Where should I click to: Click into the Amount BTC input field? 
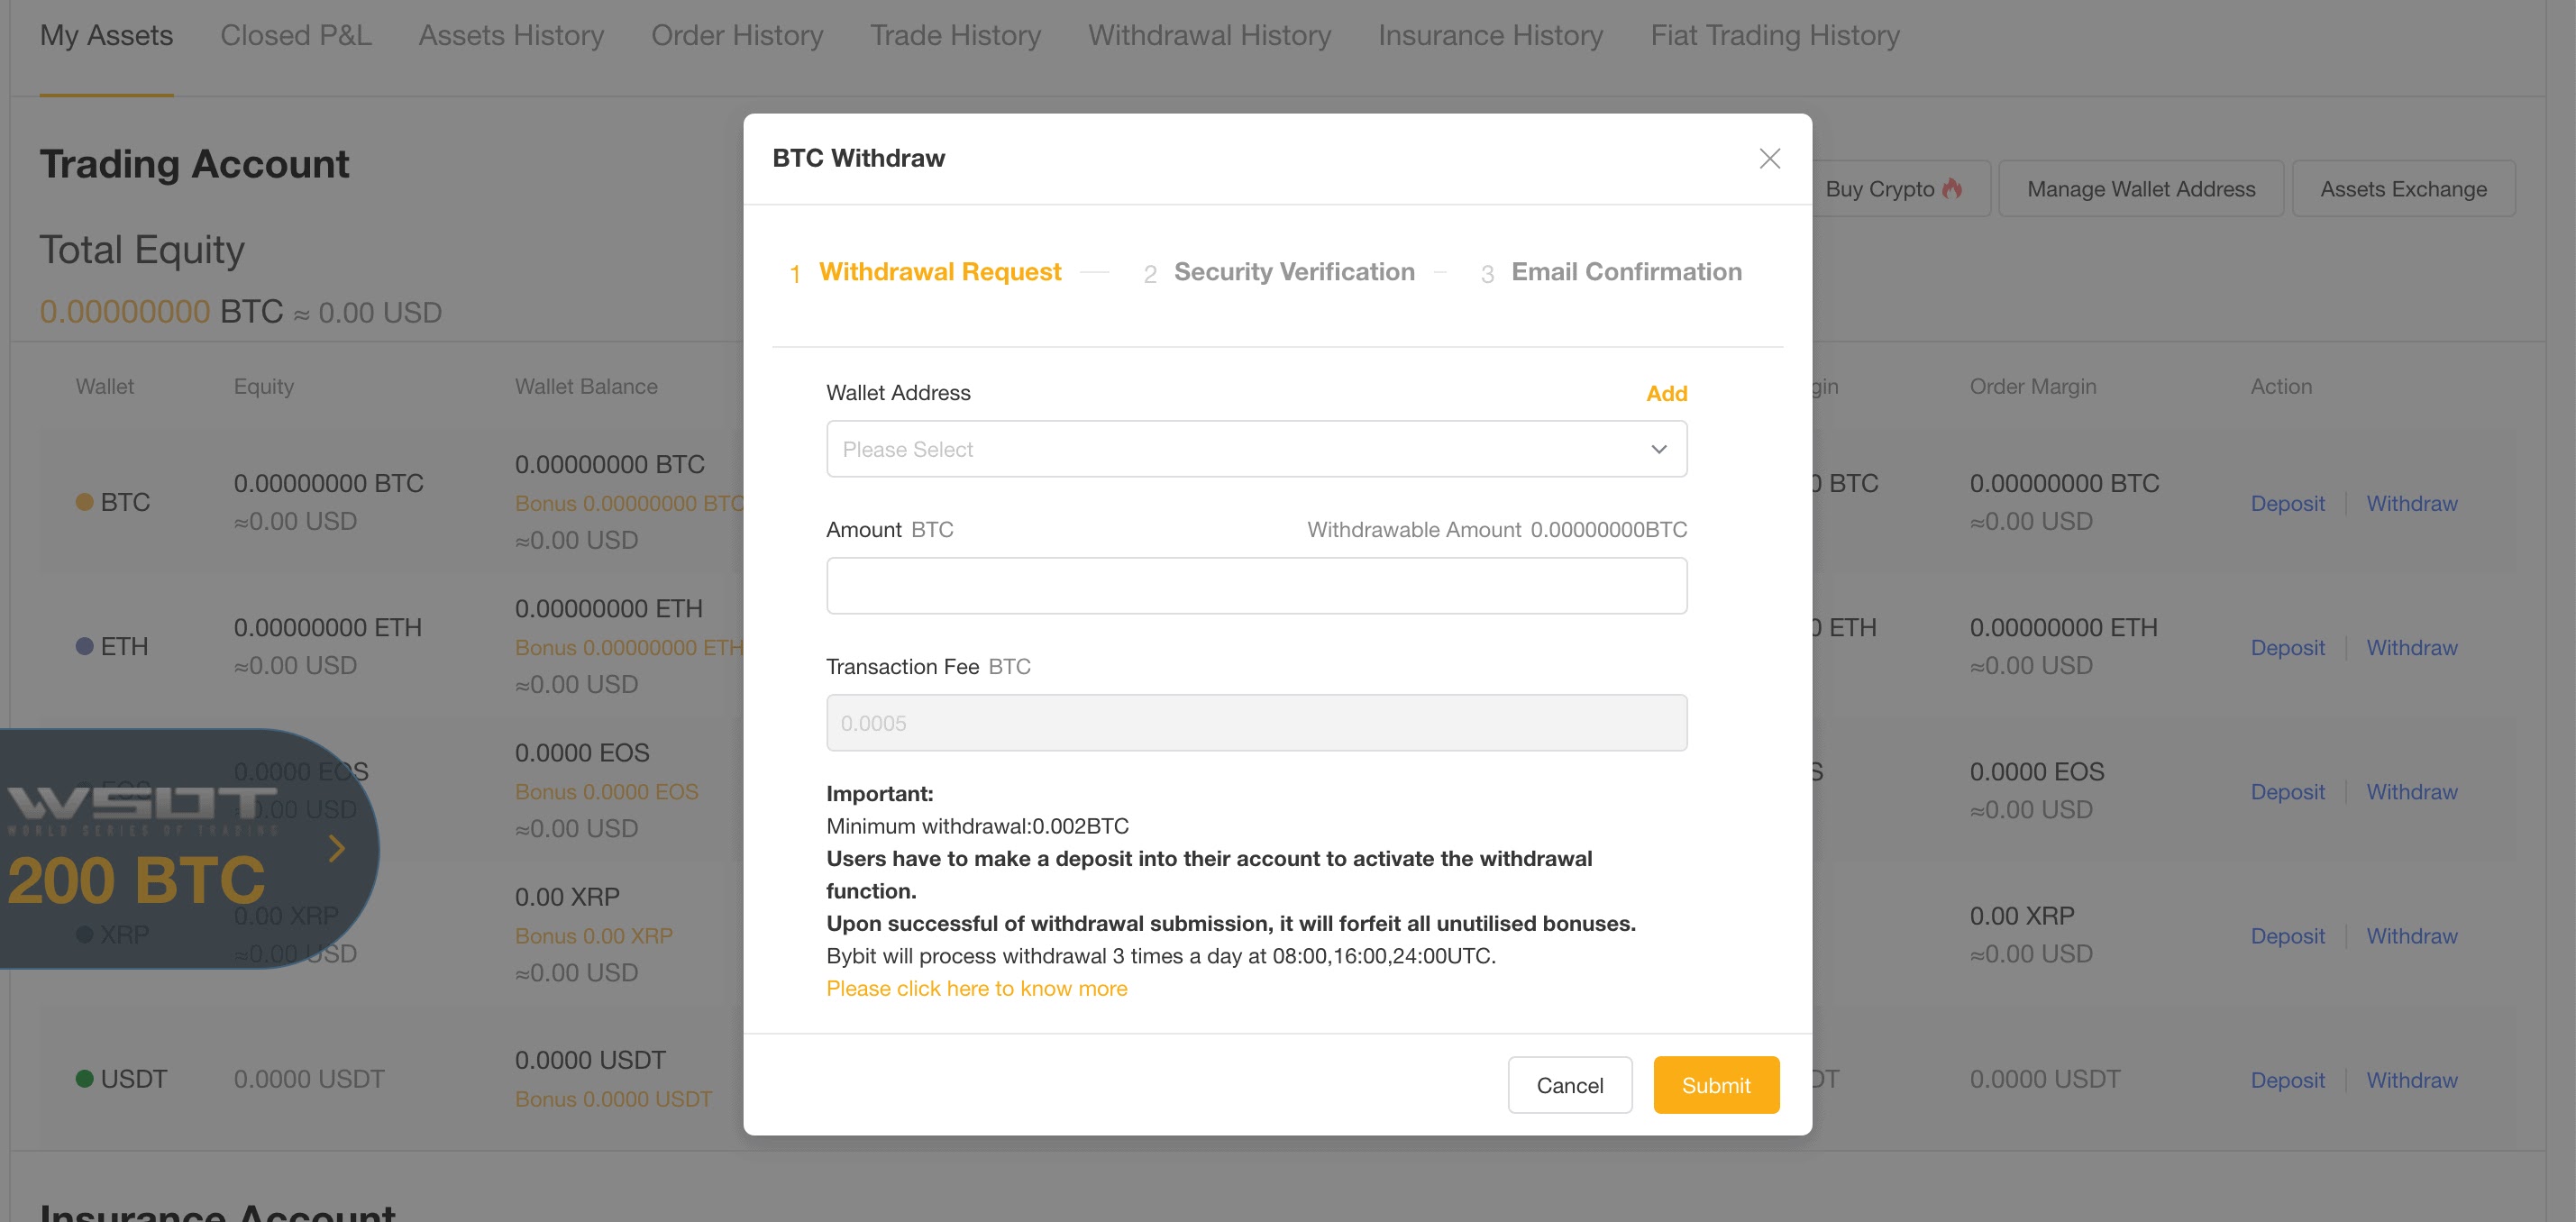tap(1256, 586)
